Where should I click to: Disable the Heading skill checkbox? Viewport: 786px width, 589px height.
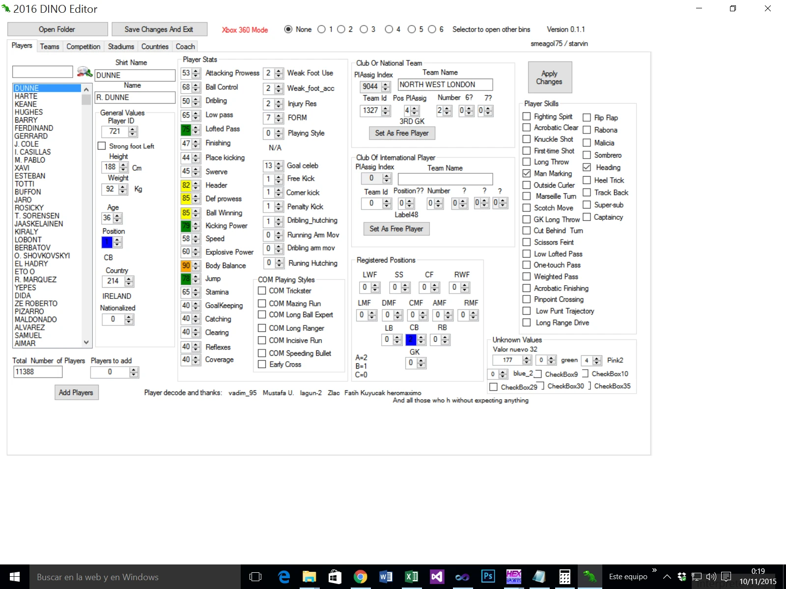pyautogui.click(x=588, y=167)
